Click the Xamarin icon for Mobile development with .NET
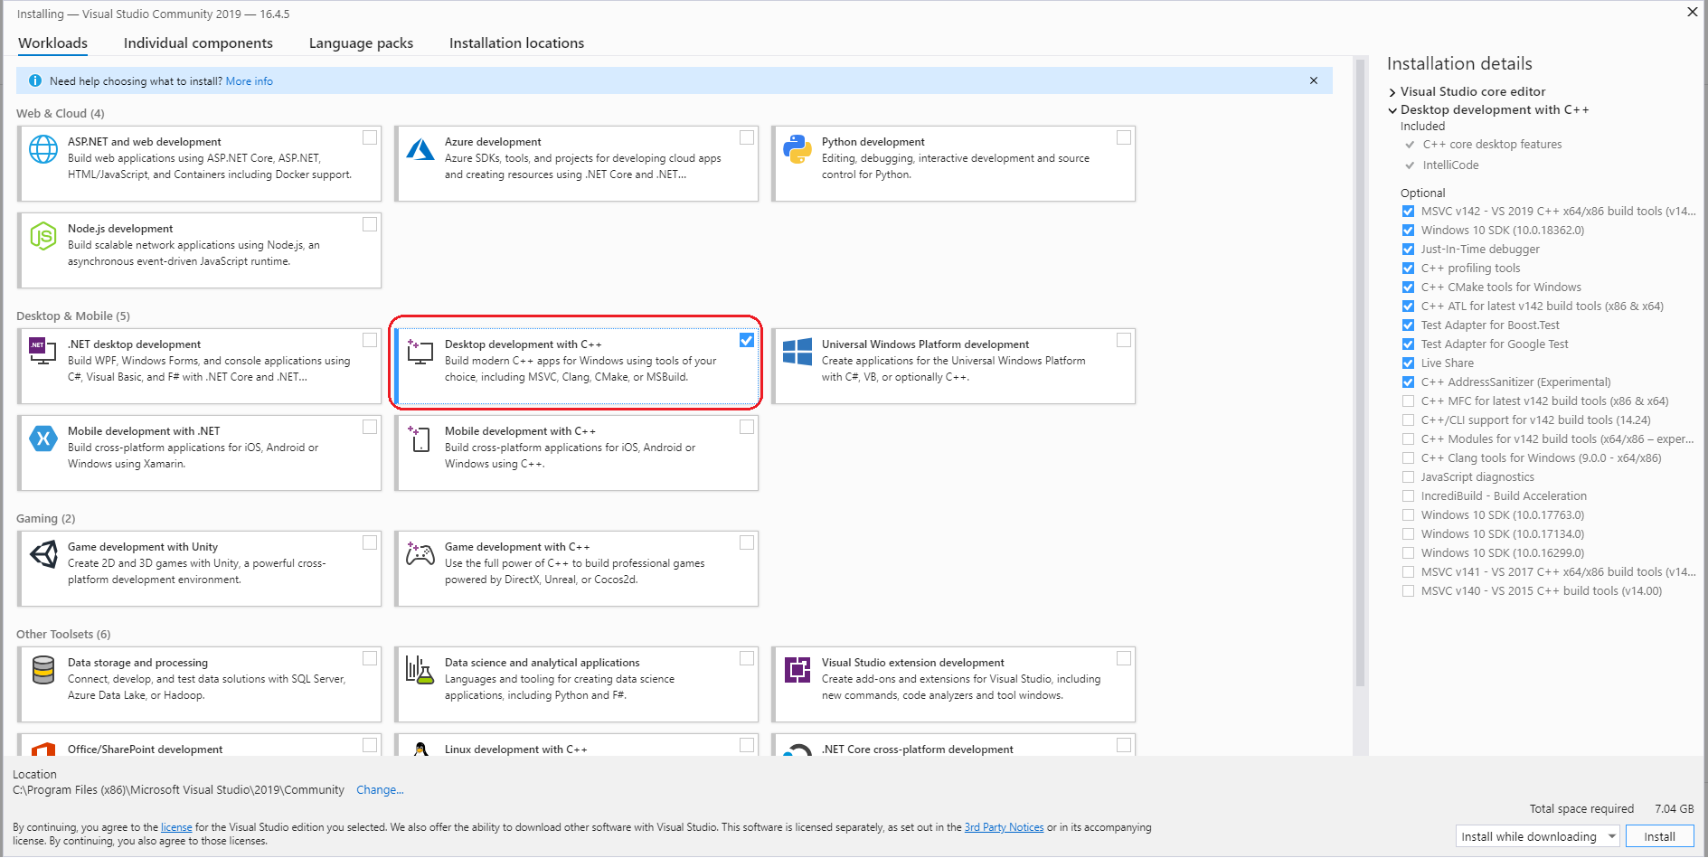The width and height of the screenshot is (1708, 858). (43, 438)
